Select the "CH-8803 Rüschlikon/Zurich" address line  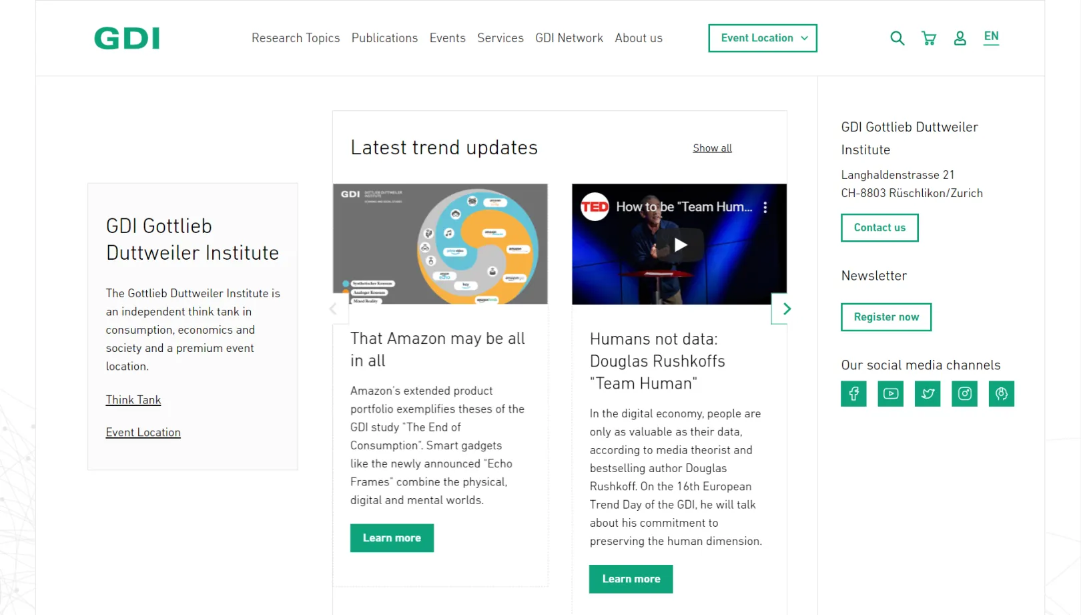tap(912, 193)
